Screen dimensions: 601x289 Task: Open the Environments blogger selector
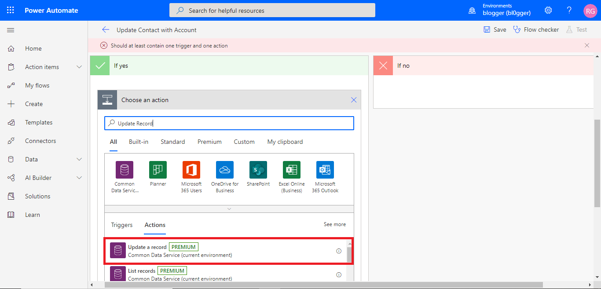point(506,10)
